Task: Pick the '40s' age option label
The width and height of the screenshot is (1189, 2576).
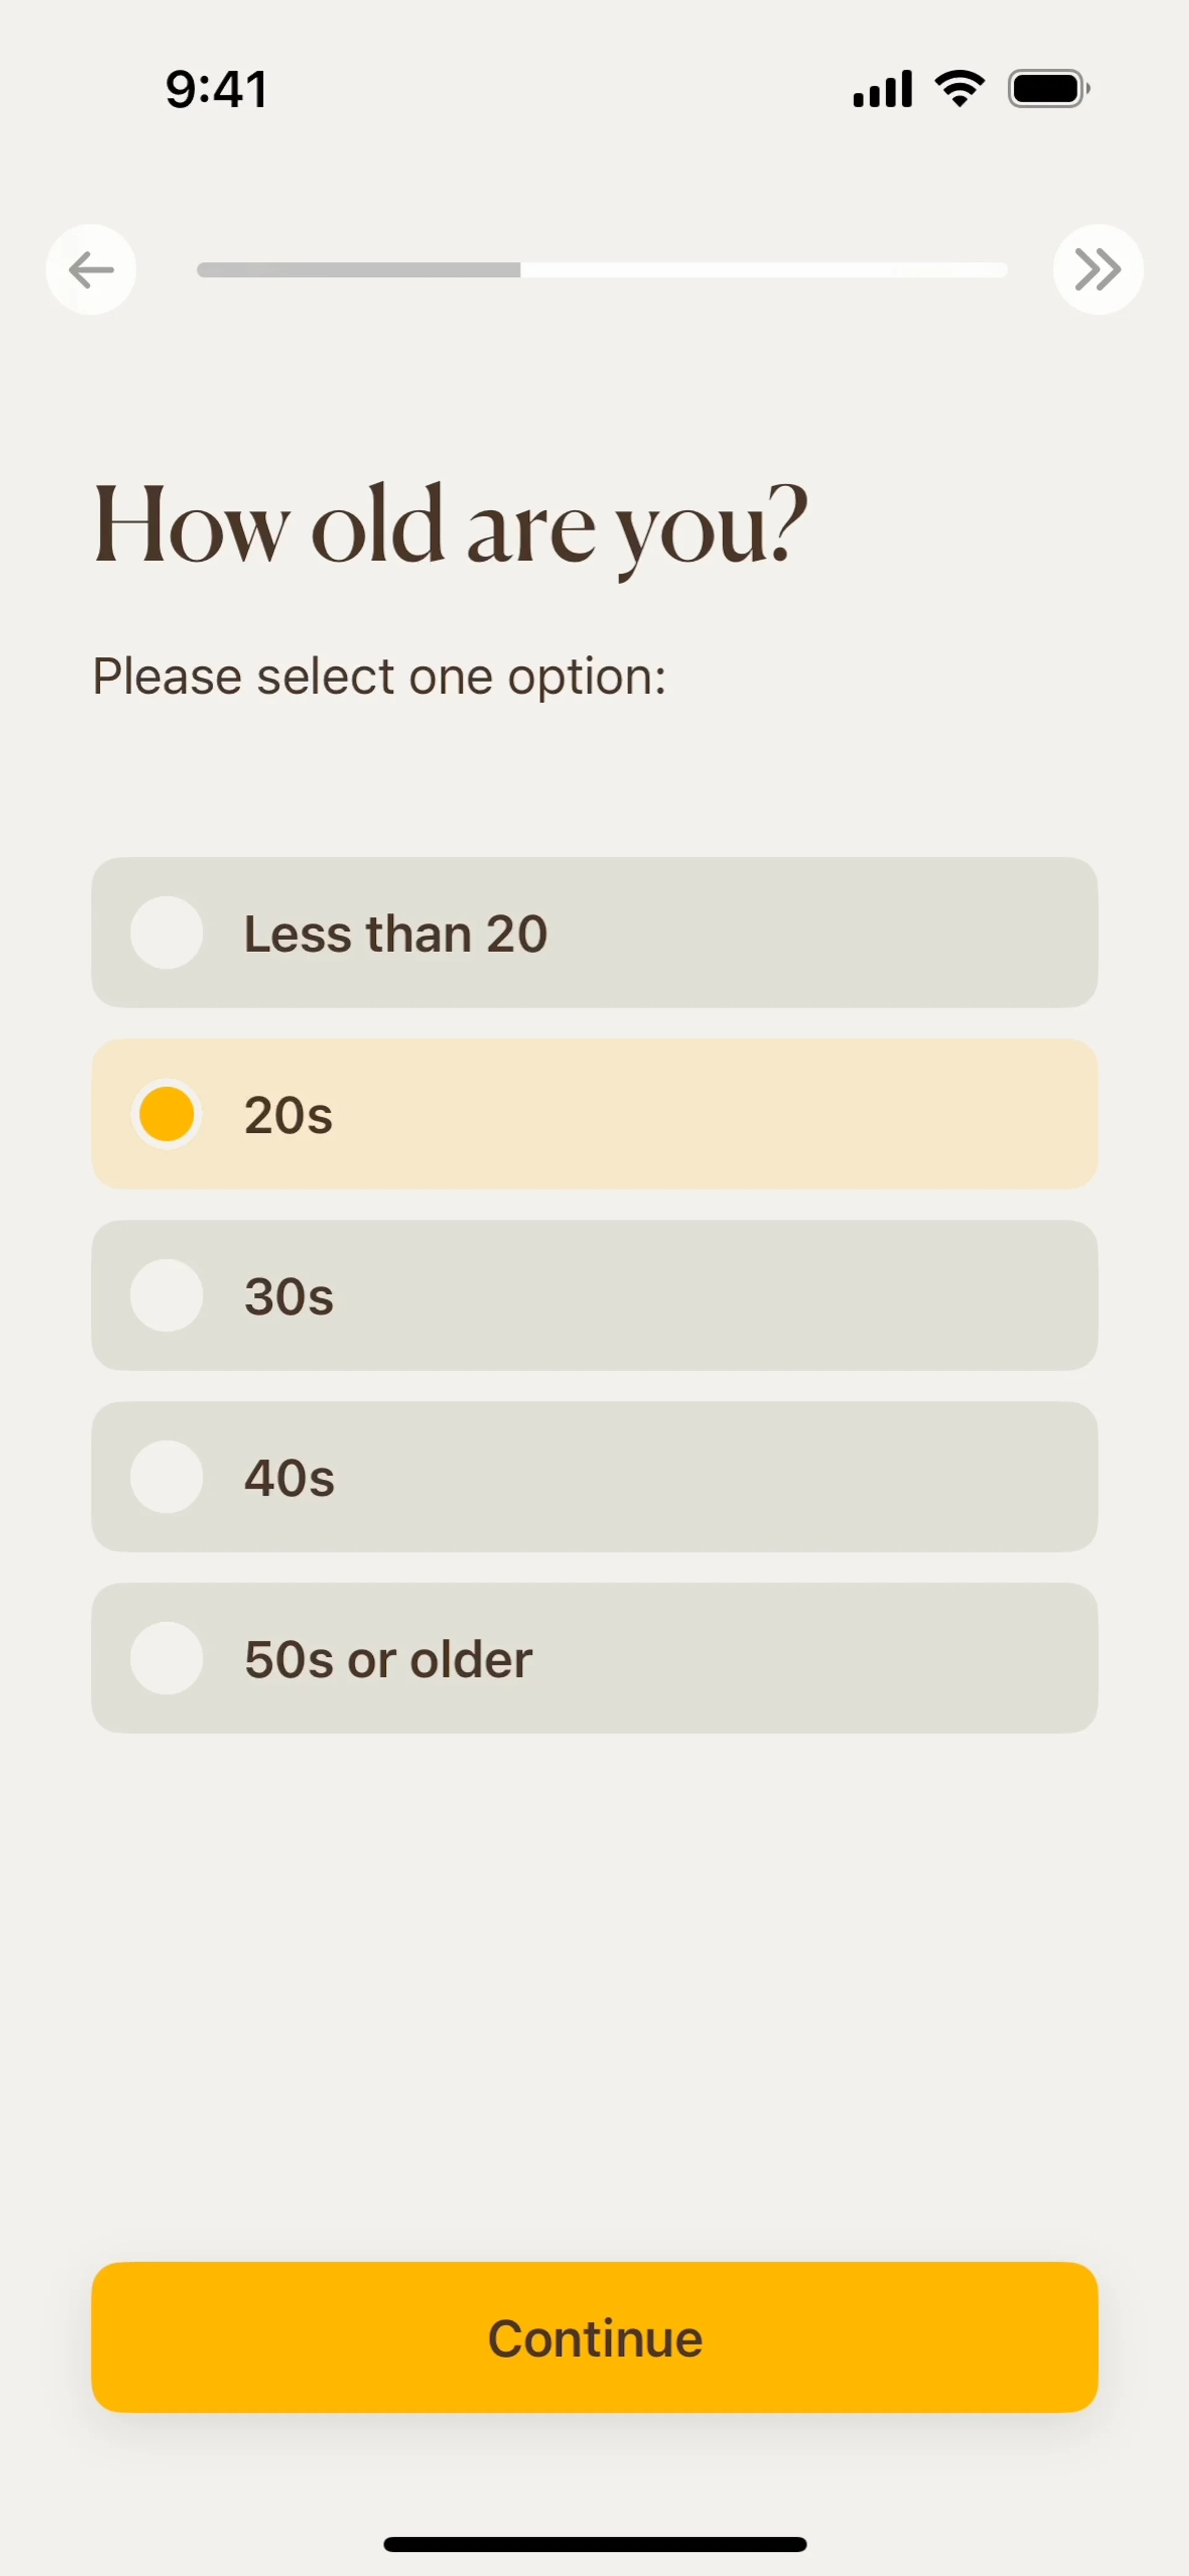Action: click(289, 1478)
